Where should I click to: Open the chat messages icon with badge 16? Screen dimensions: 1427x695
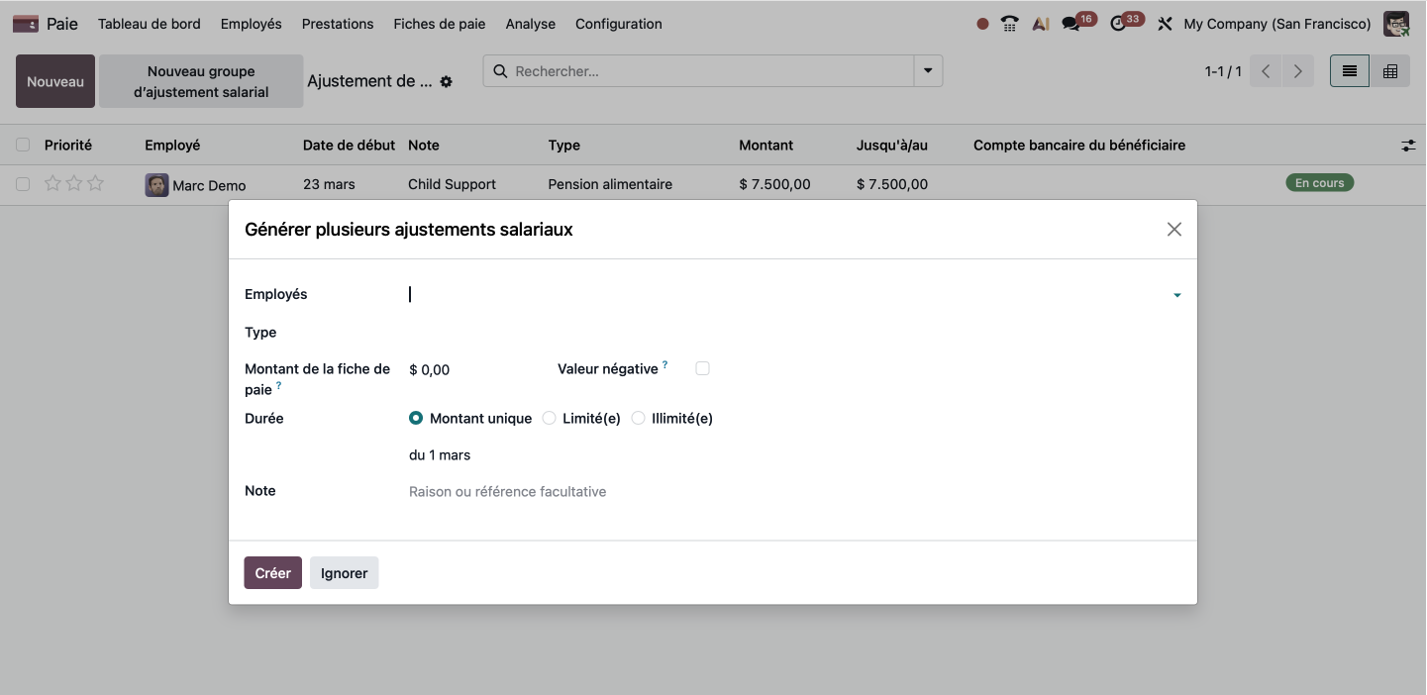[x=1070, y=24]
